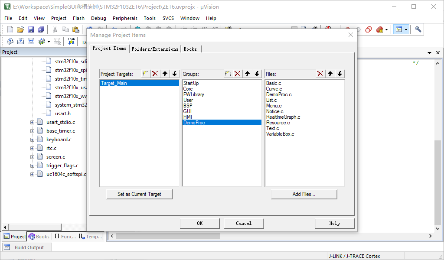
Task: Create a new group icon
Action: pos(228,74)
